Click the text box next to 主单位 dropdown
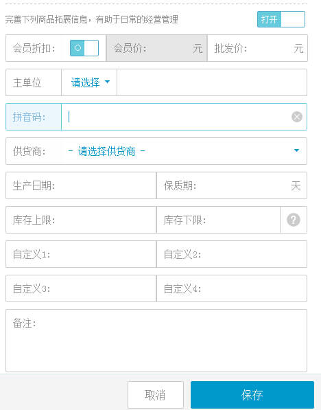321x410 pixels. [212, 82]
